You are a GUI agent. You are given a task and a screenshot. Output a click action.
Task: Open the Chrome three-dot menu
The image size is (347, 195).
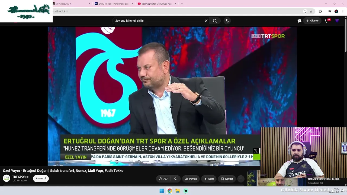point(343,11)
